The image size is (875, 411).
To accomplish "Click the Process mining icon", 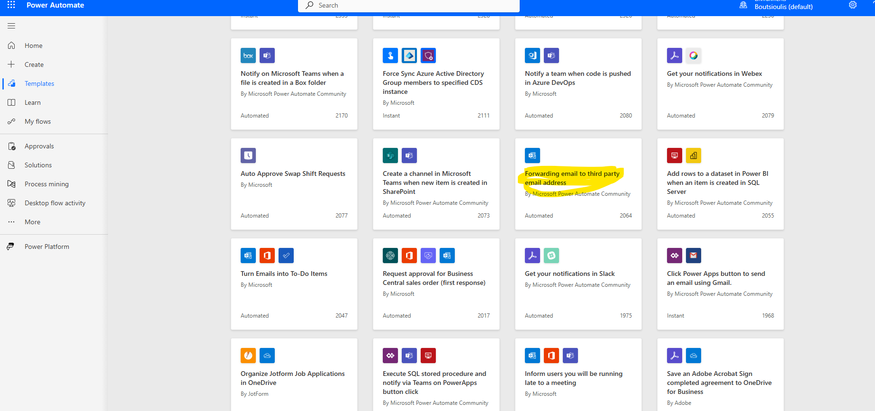I will click(11, 184).
